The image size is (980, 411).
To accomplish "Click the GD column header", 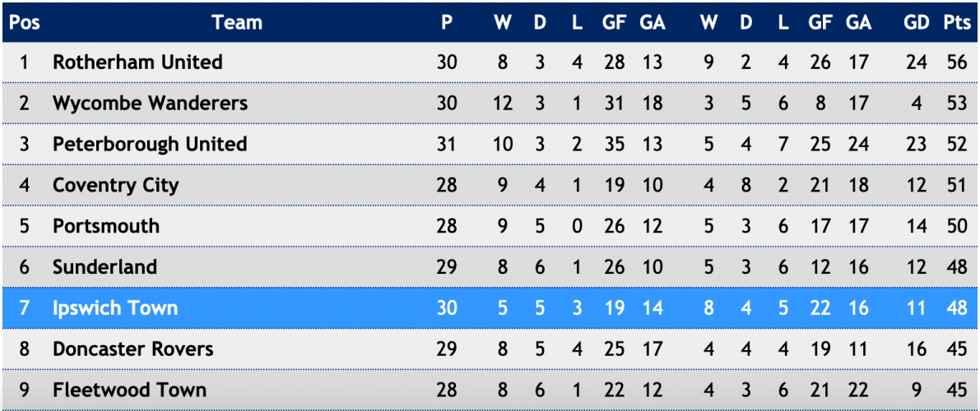I will coord(917,22).
